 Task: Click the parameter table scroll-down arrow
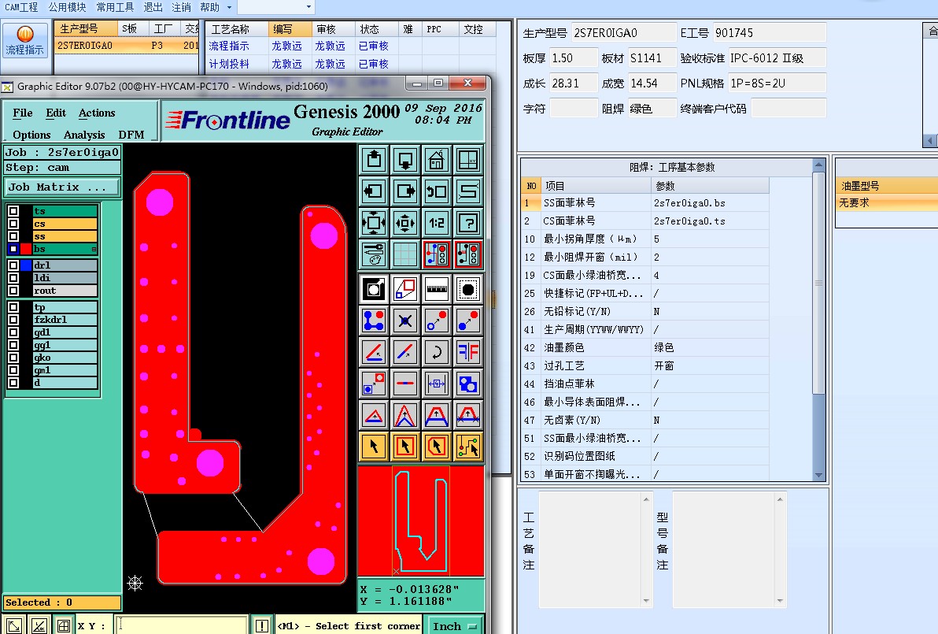point(818,476)
